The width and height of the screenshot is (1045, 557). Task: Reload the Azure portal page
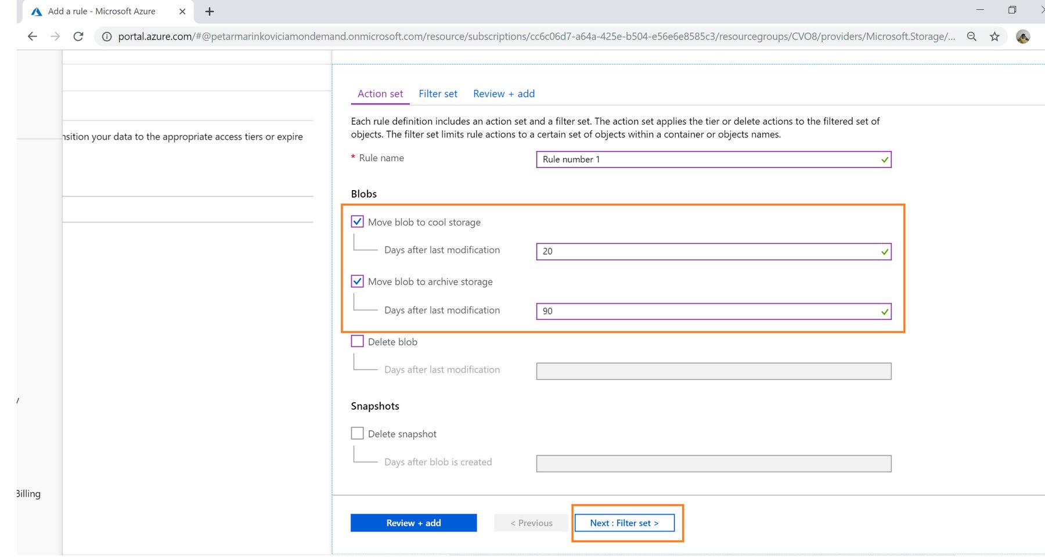(x=78, y=36)
